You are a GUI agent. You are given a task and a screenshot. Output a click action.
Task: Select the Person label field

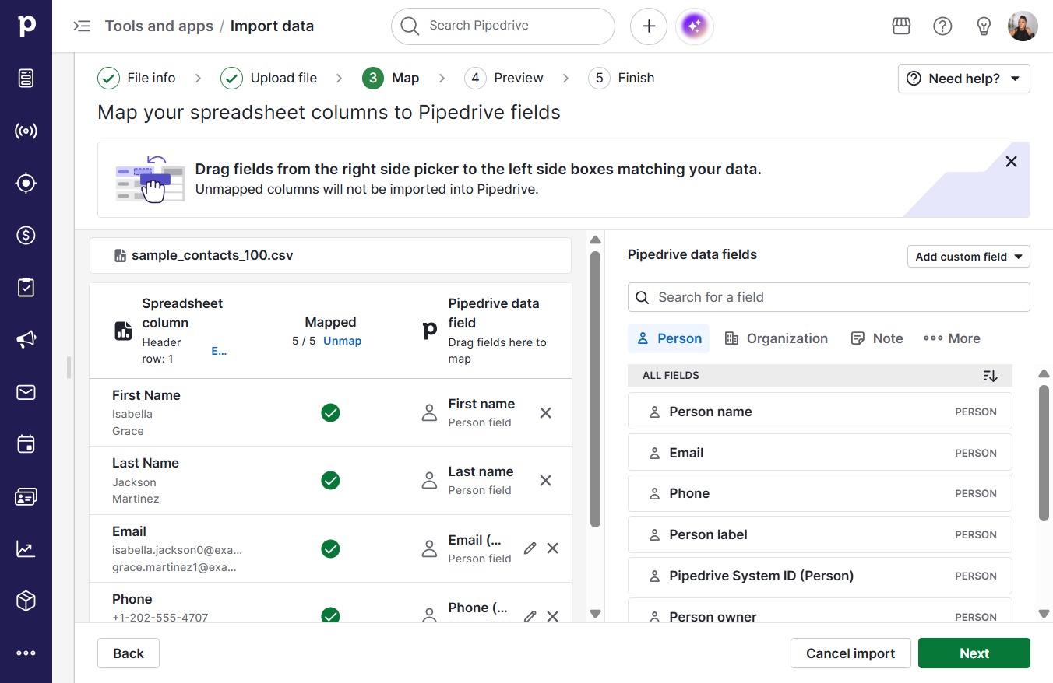(820, 534)
